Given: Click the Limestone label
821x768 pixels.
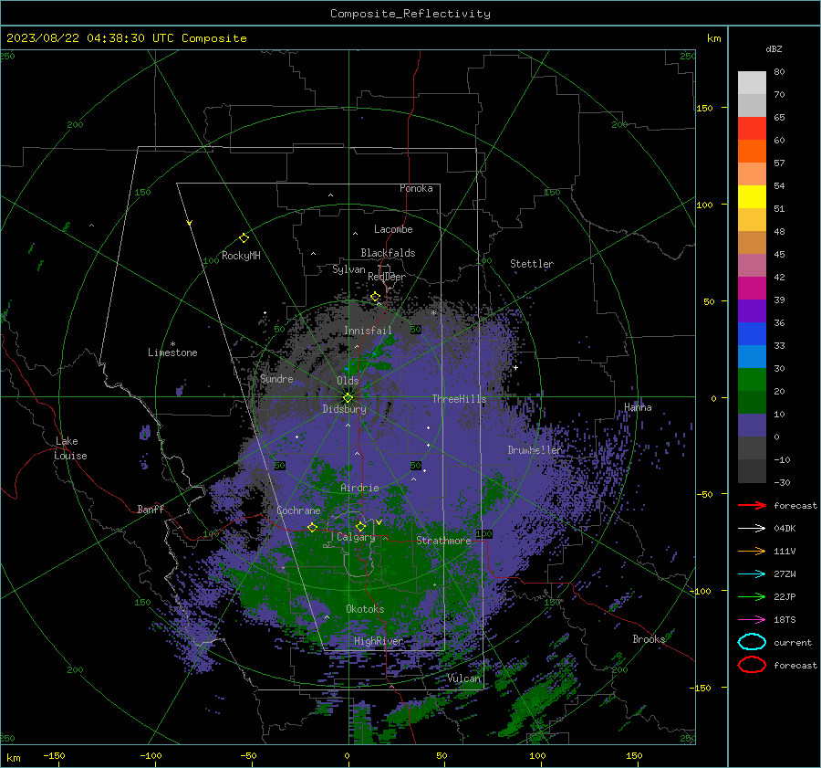Looking at the screenshot, I should [x=172, y=352].
